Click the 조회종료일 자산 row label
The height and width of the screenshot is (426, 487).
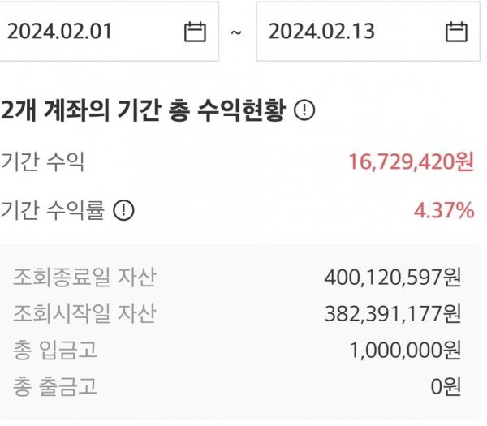(84, 277)
